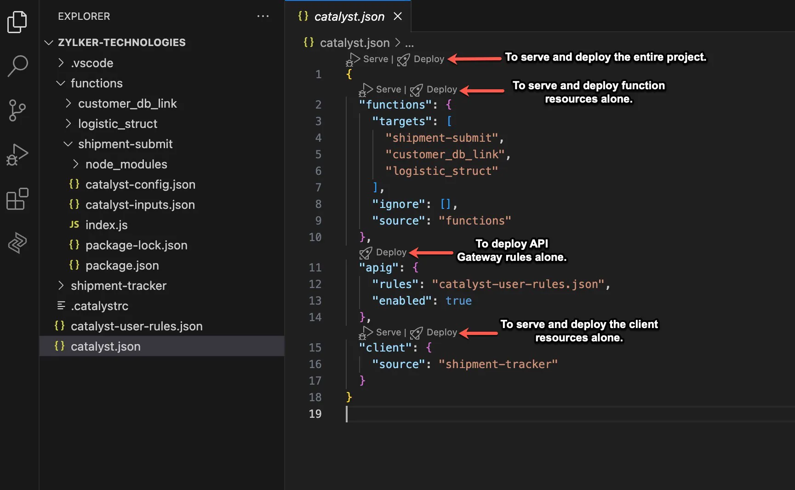
Task: Select catalyst.json in the explorer tree
Action: [162, 346]
